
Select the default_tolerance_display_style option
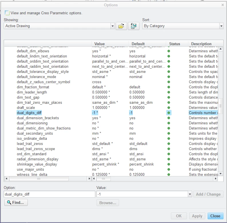coord(43,72)
